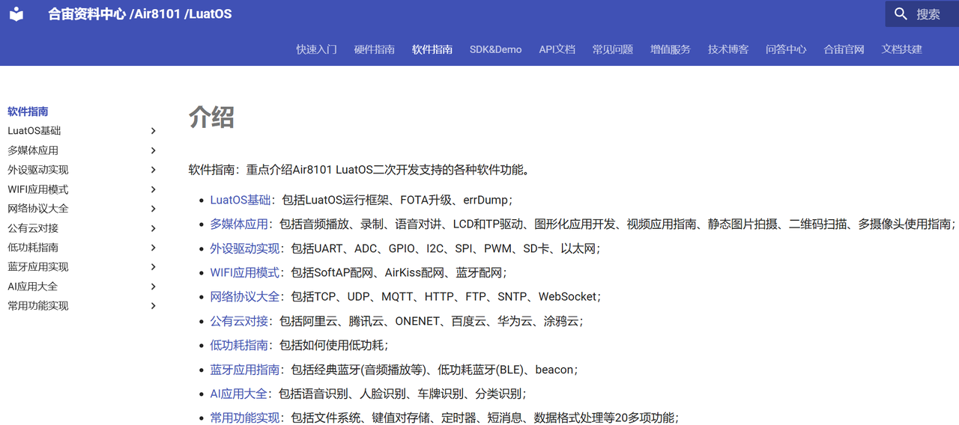Select 低功耗指南 in the sidebar

click(33, 248)
